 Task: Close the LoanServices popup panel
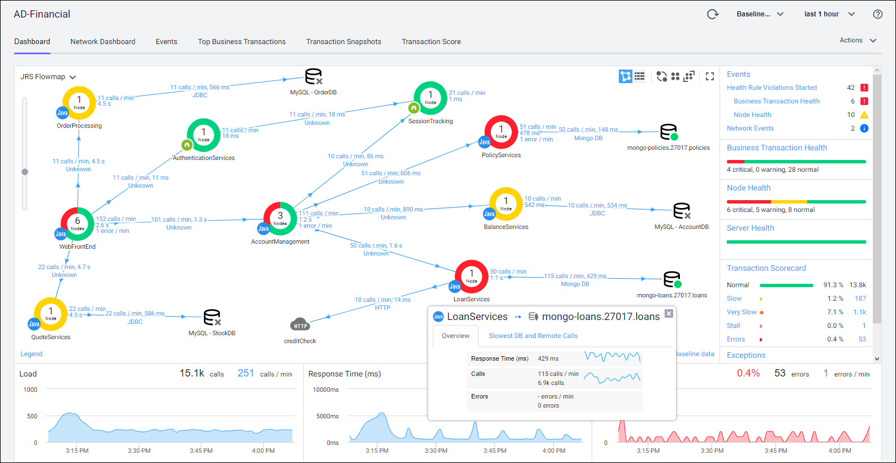(669, 314)
